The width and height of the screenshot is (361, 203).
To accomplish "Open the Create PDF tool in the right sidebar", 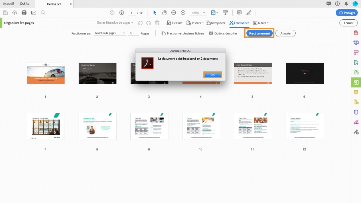I will (356, 32).
